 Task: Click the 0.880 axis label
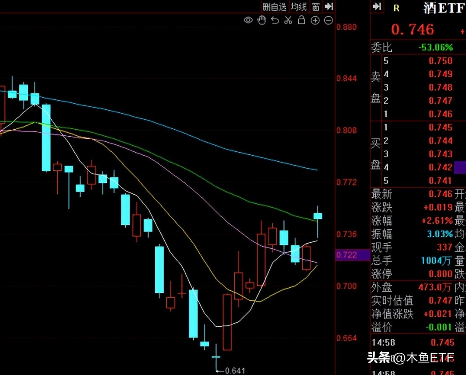coord(346,27)
